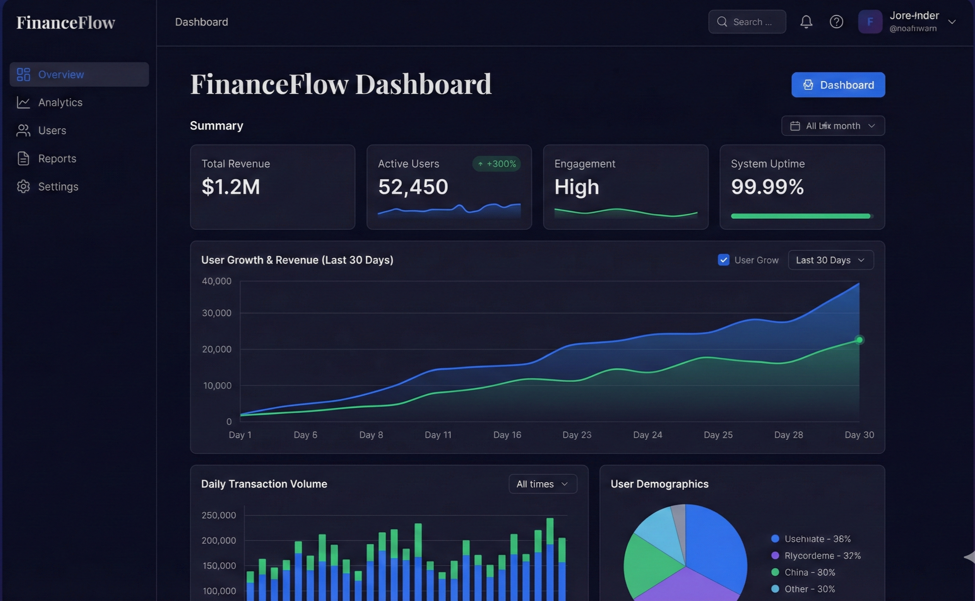Image resolution: width=975 pixels, height=601 pixels.
Task: Click the light blue Other legend dot
Action: [x=775, y=589]
